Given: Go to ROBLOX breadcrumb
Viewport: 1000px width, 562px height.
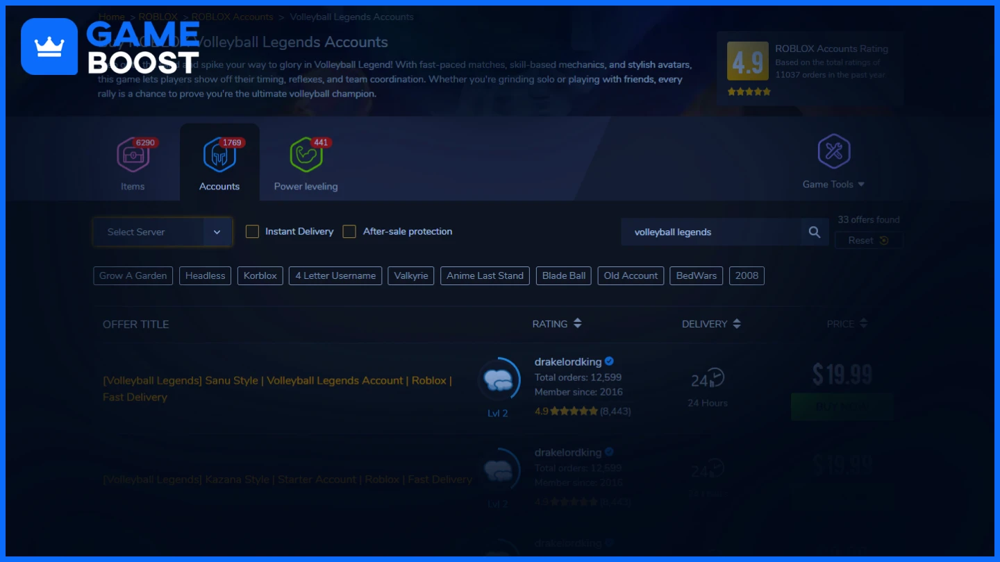Looking at the screenshot, I should tap(158, 17).
